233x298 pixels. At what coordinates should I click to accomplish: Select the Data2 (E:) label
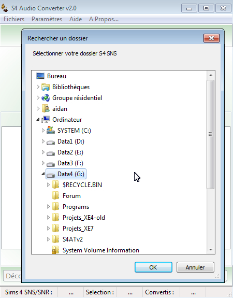(70, 152)
